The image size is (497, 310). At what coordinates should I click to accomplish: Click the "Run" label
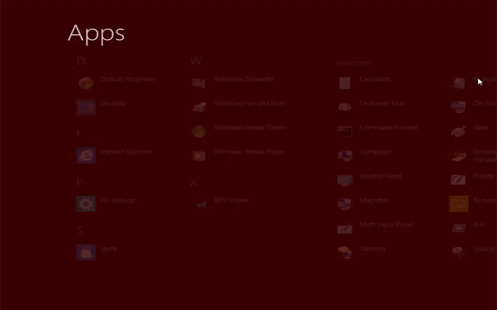point(479,224)
